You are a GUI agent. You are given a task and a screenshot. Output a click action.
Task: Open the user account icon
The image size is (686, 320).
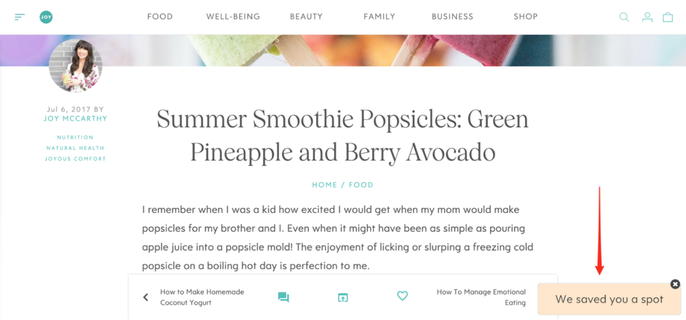[647, 17]
